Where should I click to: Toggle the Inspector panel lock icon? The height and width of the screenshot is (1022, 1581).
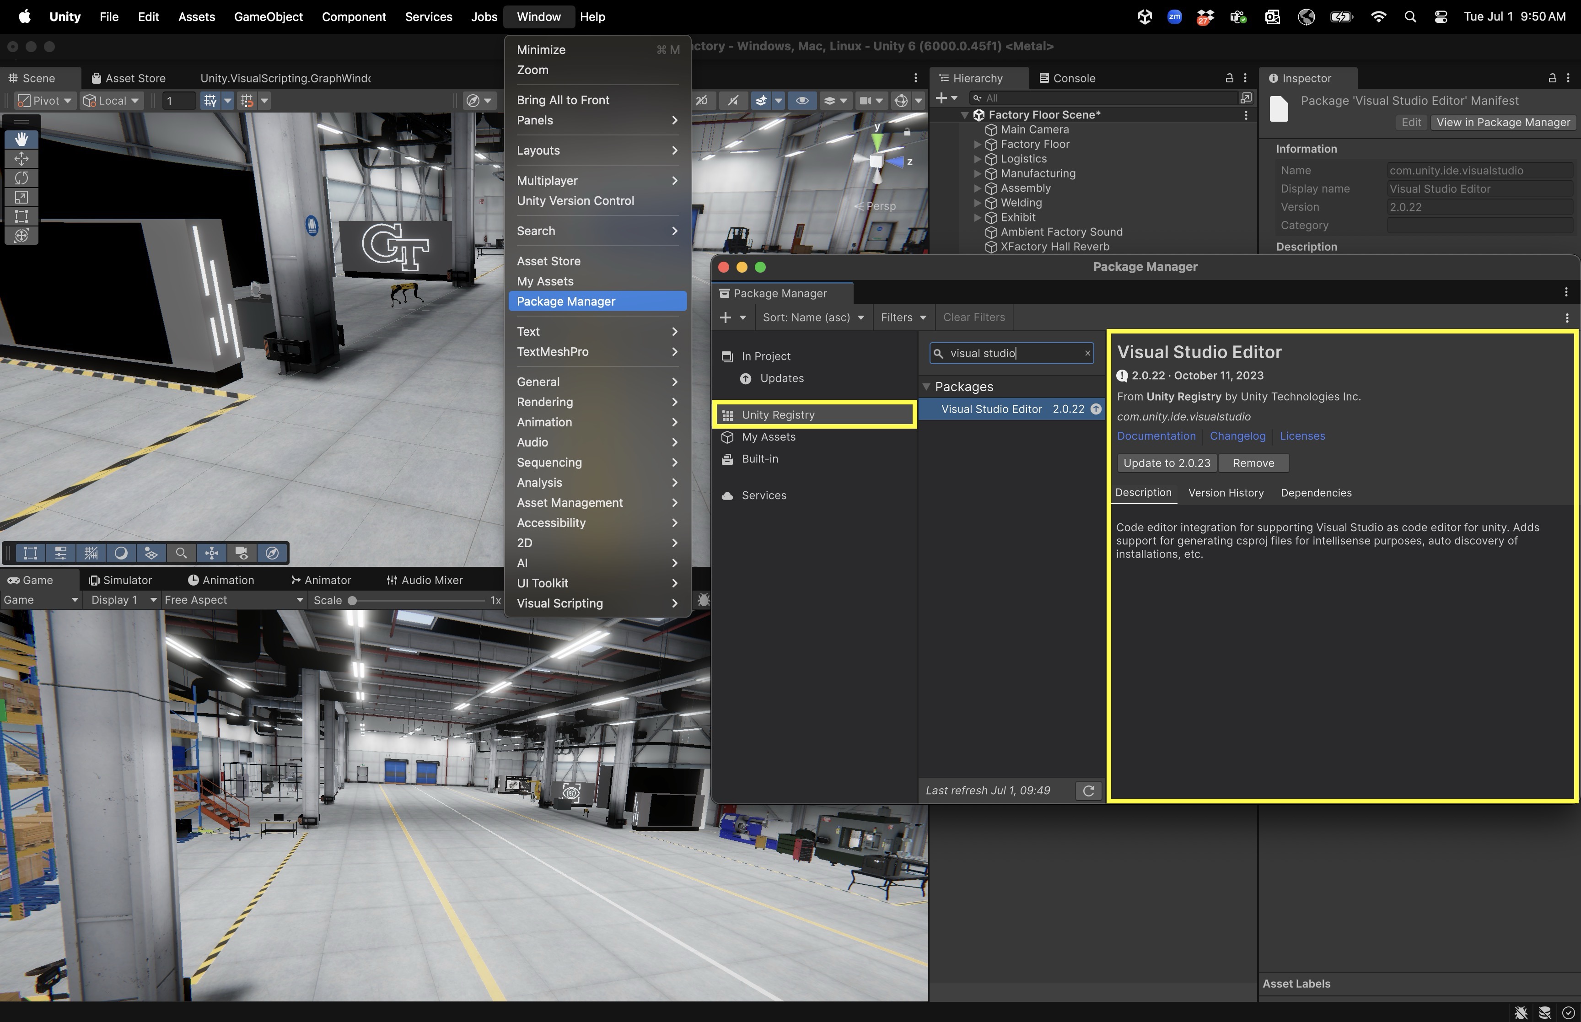[x=1552, y=78]
